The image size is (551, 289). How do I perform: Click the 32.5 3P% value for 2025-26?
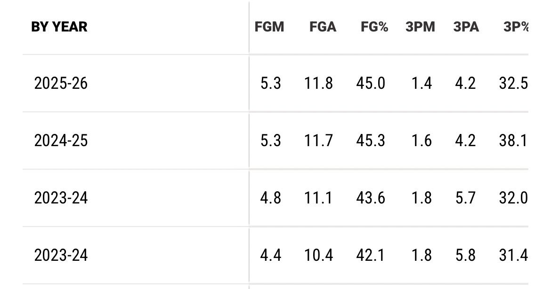pyautogui.click(x=513, y=84)
